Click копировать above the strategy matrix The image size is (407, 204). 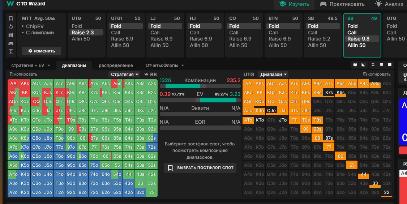coord(23,74)
